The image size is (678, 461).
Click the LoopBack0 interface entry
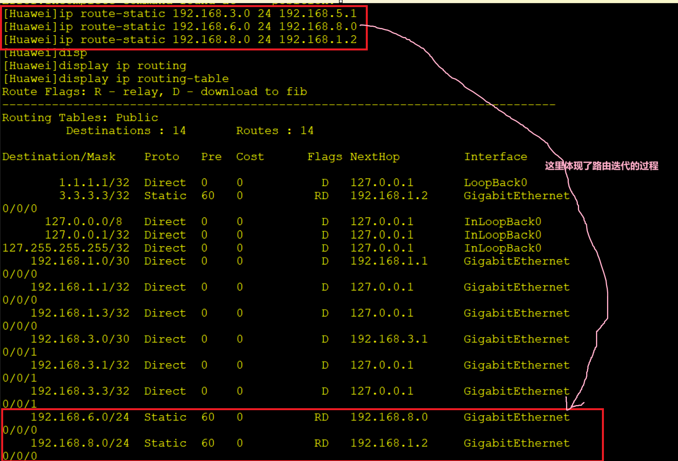[x=495, y=183]
